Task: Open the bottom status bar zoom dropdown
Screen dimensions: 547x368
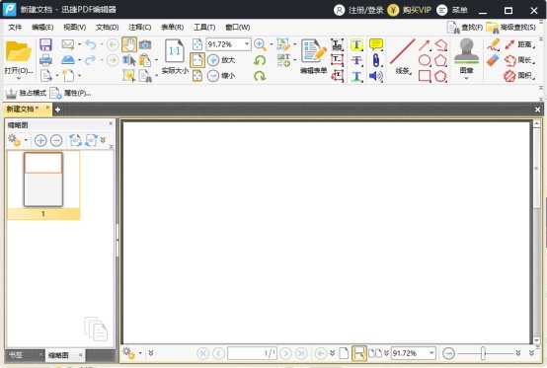Action: [431, 353]
